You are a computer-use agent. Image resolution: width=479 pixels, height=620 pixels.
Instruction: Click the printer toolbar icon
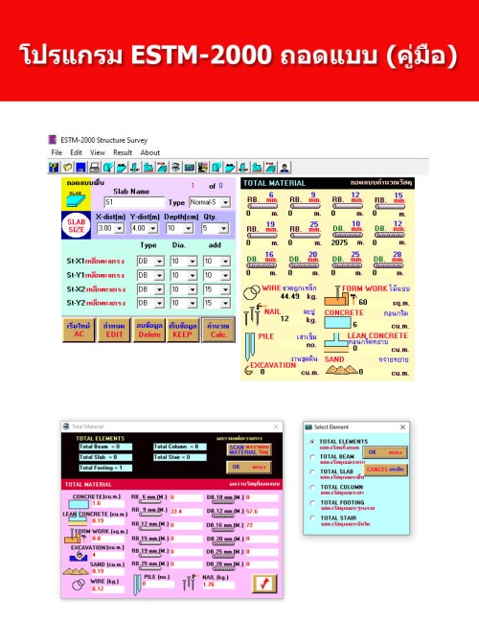[x=94, y=168]
